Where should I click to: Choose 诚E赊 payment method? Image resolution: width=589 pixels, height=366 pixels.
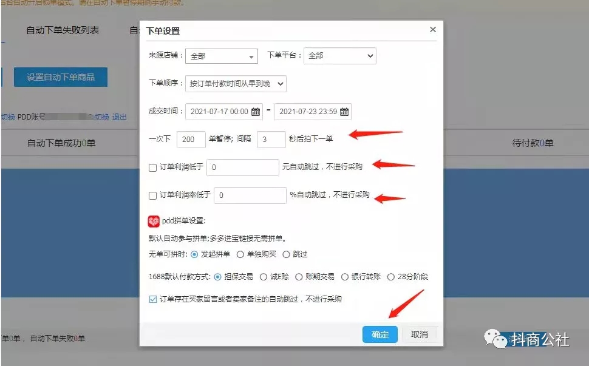(x=264, y=277)
